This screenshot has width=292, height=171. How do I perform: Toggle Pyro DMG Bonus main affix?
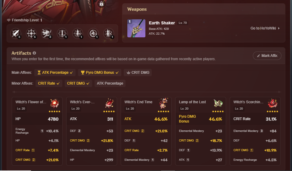coord(100,73)
